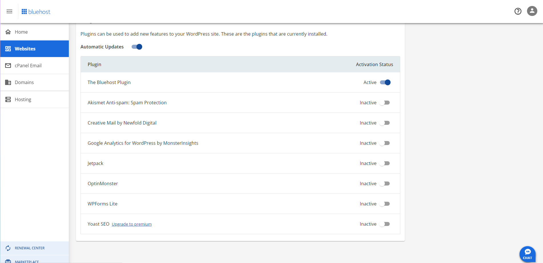Open cPanel Email in the sidebar
This screenshot has width=543, height=263.
click(x=35, y=66)
